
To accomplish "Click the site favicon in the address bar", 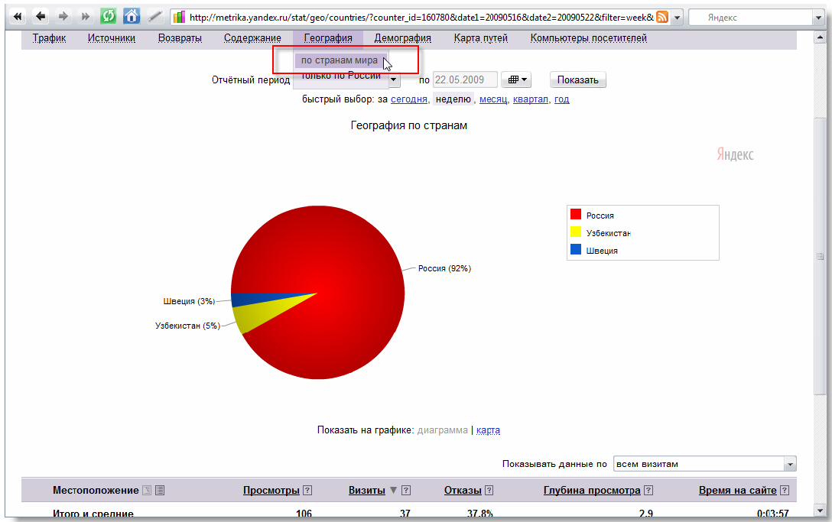I will click(x=180, y=18).
